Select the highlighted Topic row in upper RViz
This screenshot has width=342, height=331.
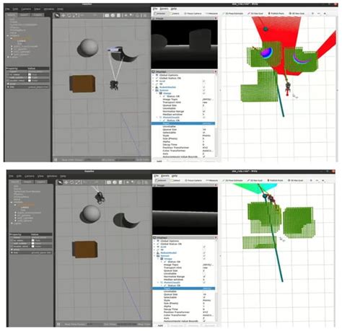pos(183,123)
